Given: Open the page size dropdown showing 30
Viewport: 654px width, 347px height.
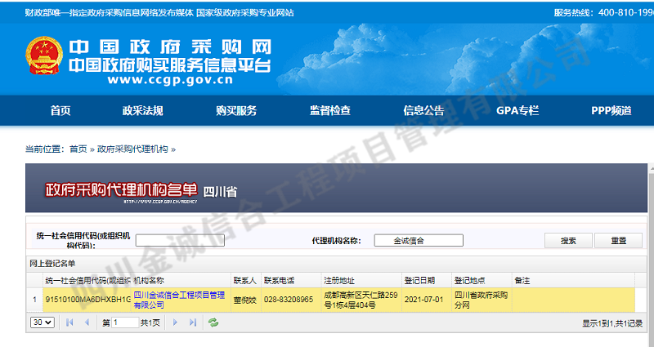Looking at the screenshot, I should coord(43,323).
